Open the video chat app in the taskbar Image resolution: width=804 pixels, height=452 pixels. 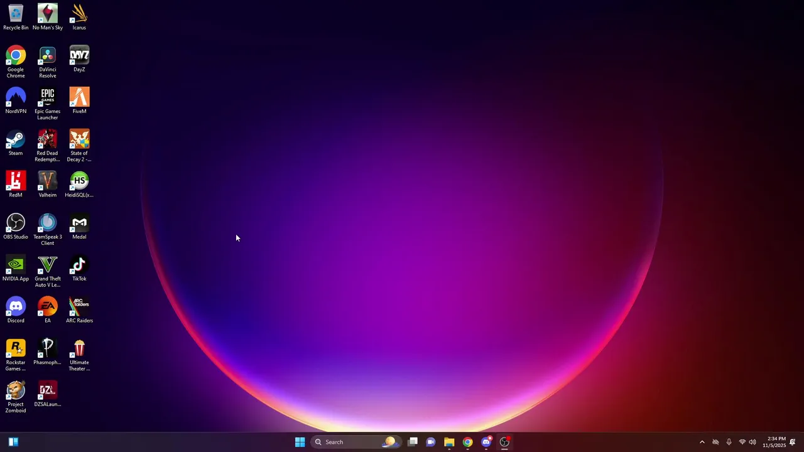[431, 442]
